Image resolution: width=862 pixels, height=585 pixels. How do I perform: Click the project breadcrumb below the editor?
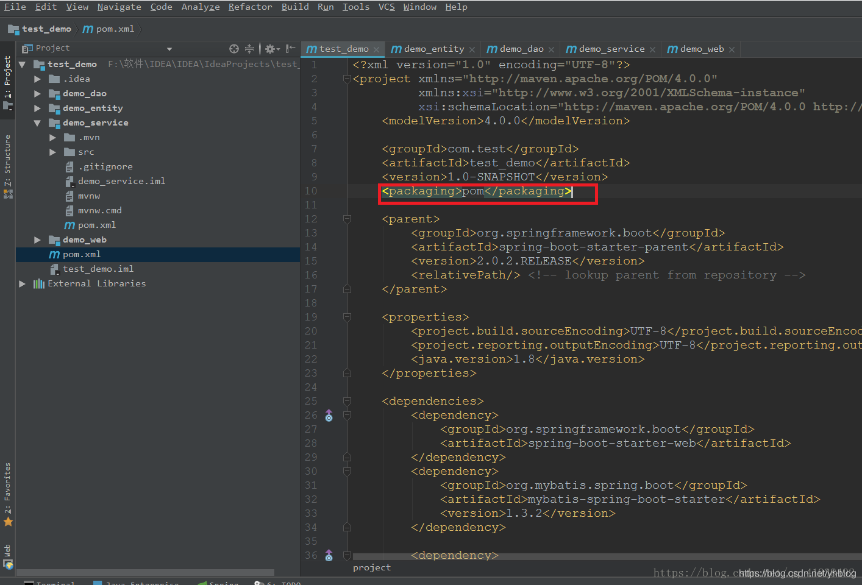pyautogui.click(x=372, y=568)
